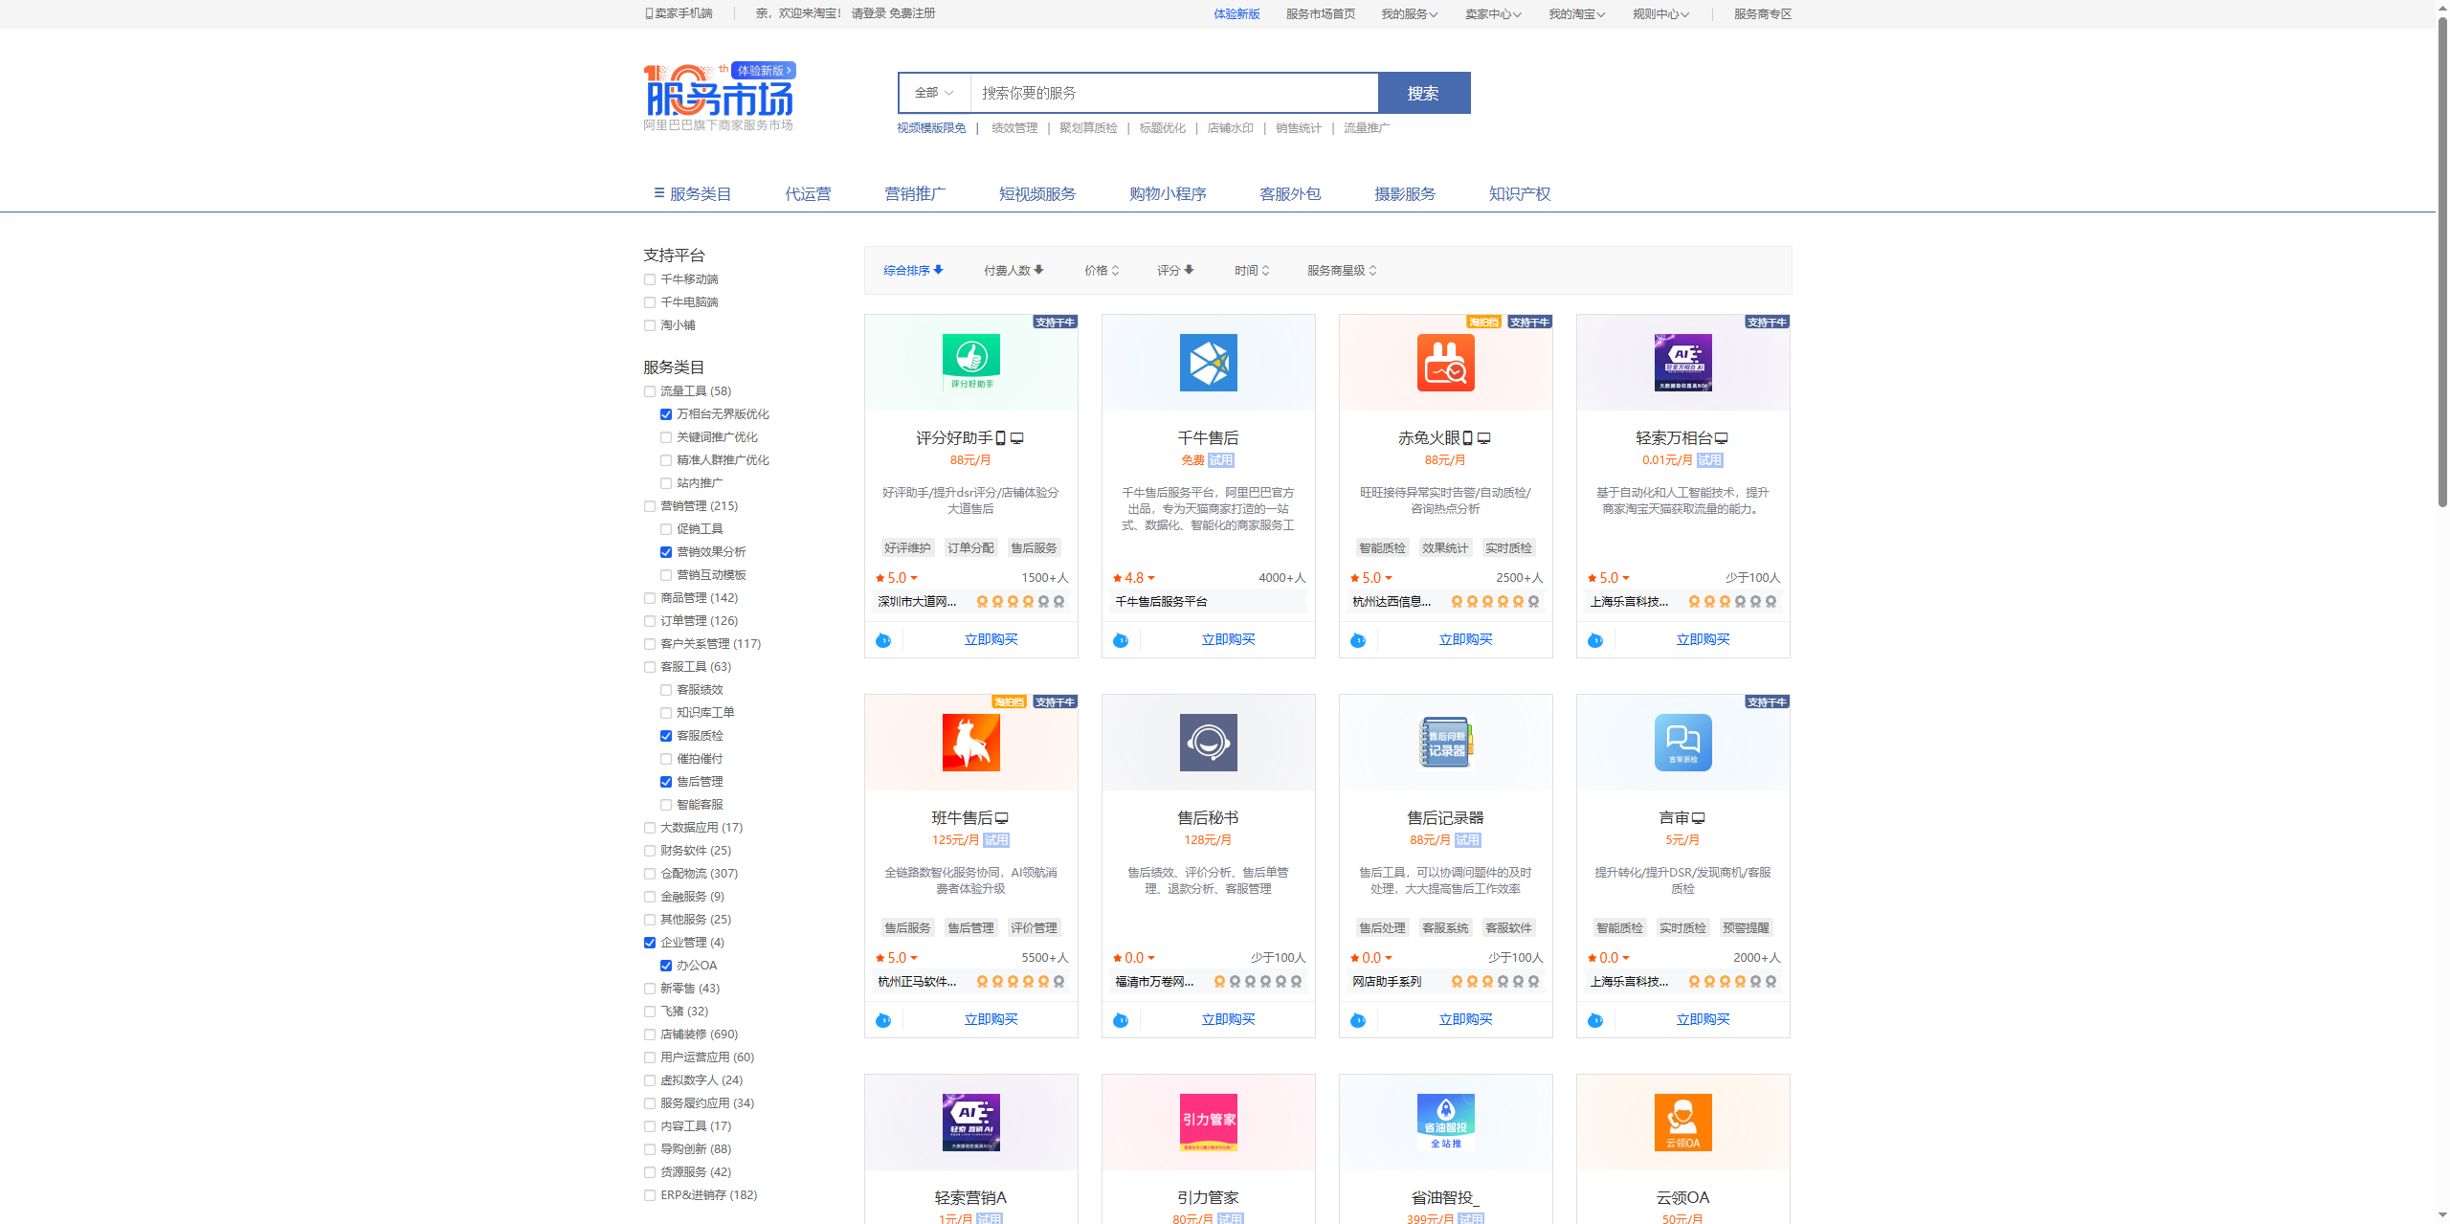
Task: Open the 营销推广 tab
Action: [915, 194]
